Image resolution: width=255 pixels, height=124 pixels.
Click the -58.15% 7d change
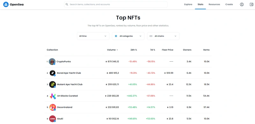click(x=151, y=62)
